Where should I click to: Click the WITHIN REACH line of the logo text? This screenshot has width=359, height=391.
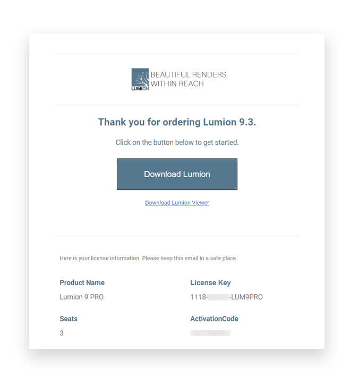point(177,84)
